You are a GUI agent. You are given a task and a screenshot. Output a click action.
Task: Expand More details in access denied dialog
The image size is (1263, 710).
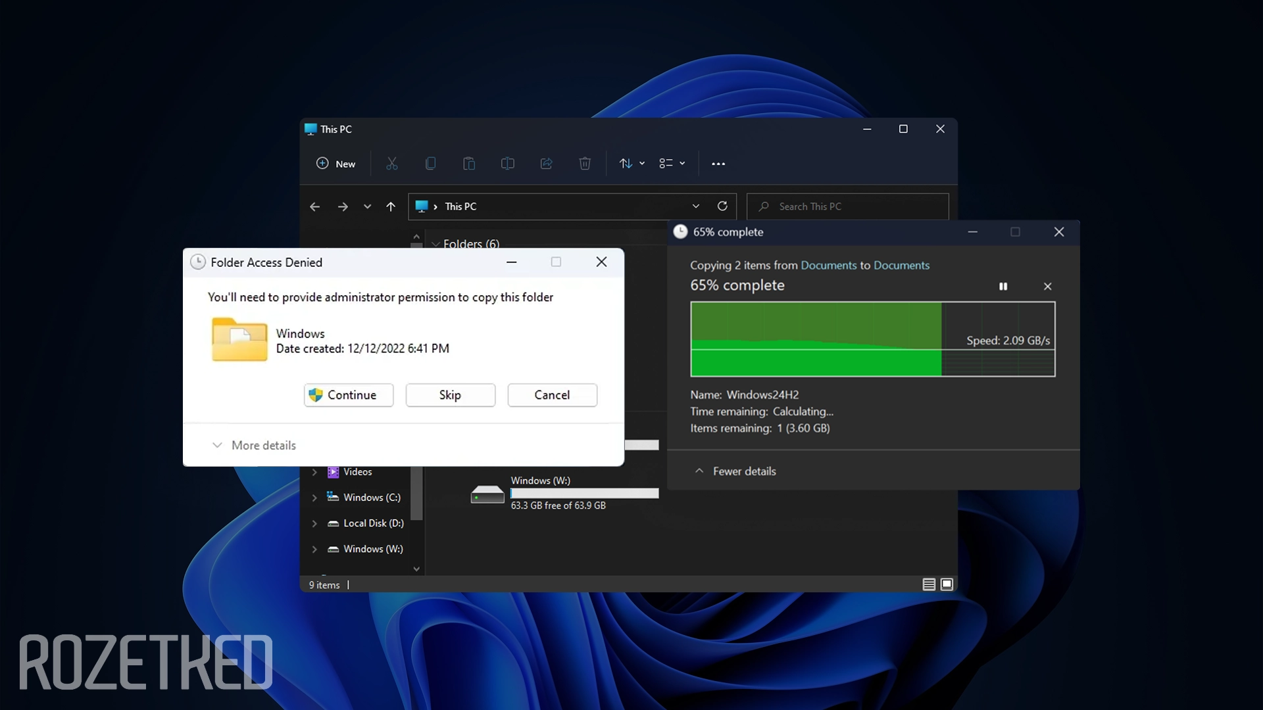click(254, 445)
